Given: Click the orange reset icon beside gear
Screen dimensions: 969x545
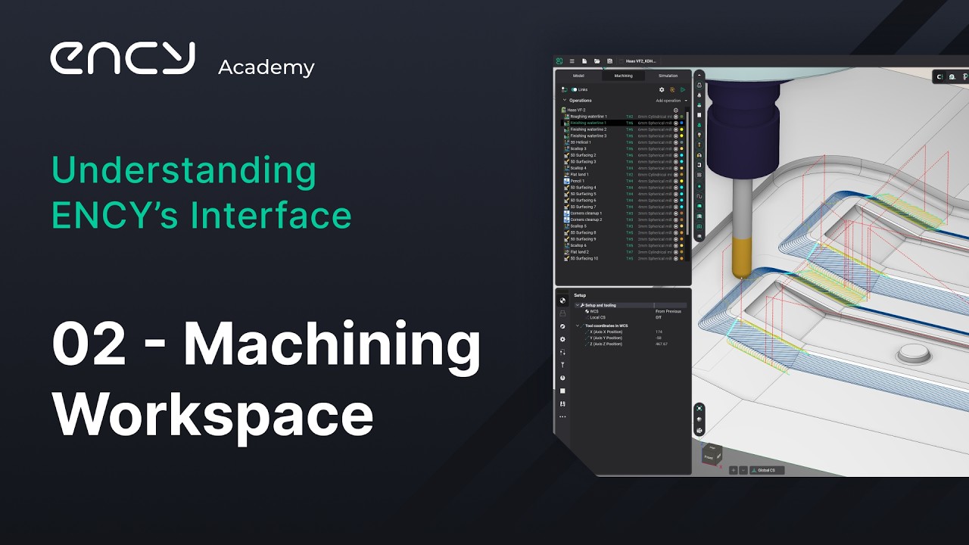Looking at the screenshot, I should (x=672, y=89).
